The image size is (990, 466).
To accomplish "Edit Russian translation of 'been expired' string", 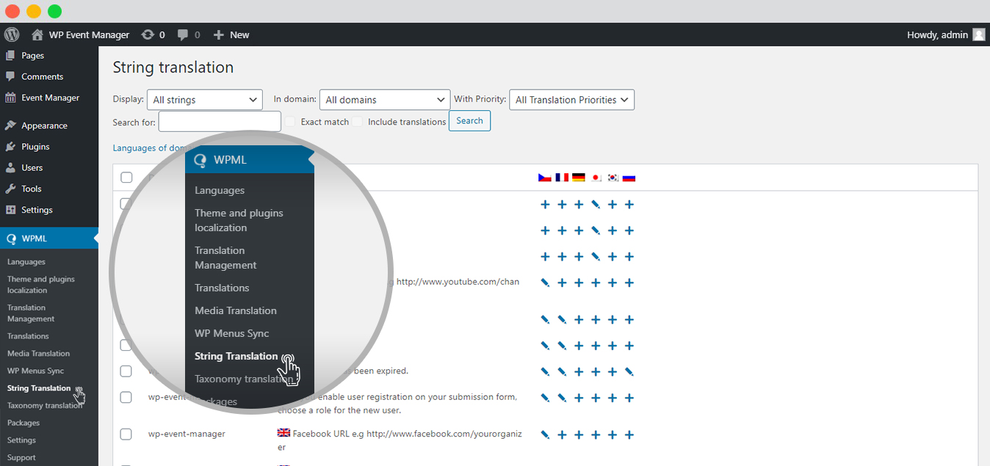I will pos(629,372).
